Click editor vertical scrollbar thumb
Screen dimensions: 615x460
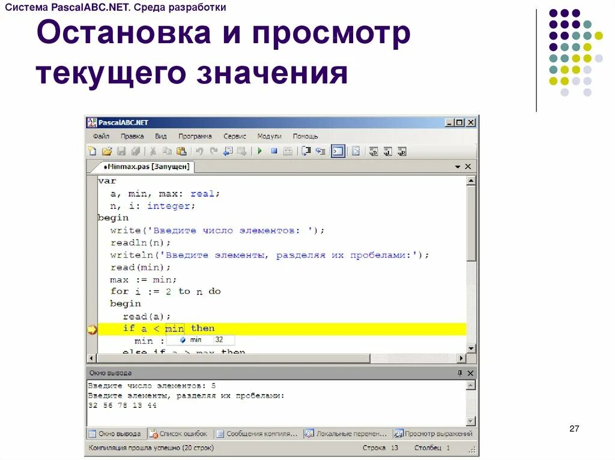tap(471, 223)
